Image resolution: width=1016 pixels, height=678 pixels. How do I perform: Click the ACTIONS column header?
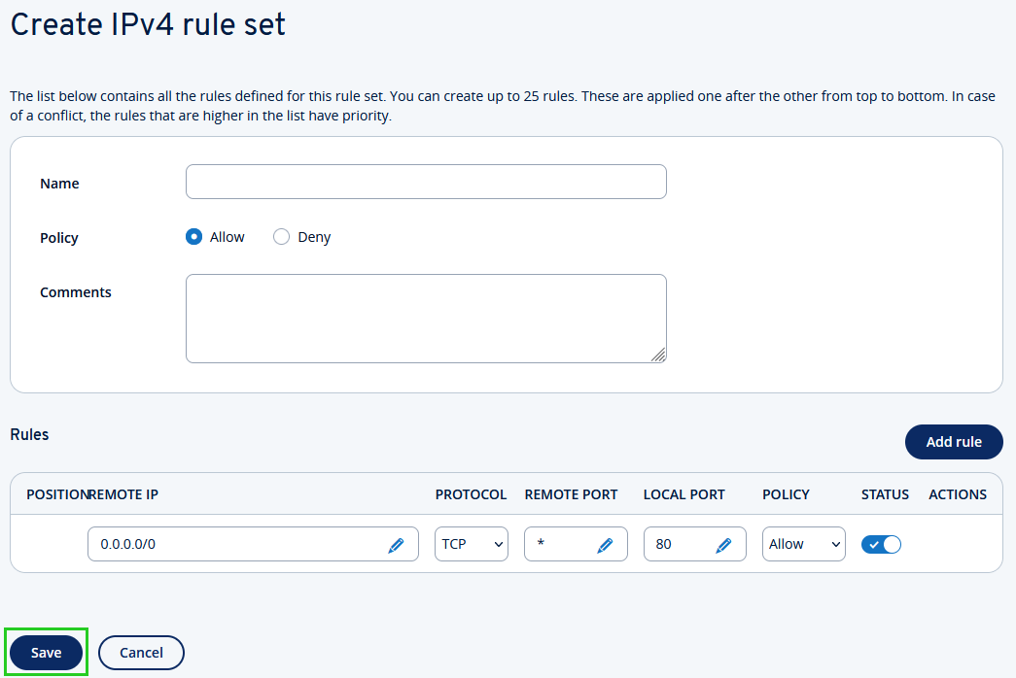[x=958, y=494]
